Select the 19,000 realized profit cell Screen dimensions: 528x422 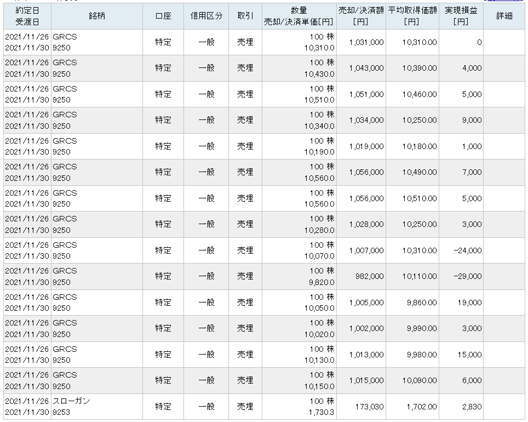coord(469,303)
